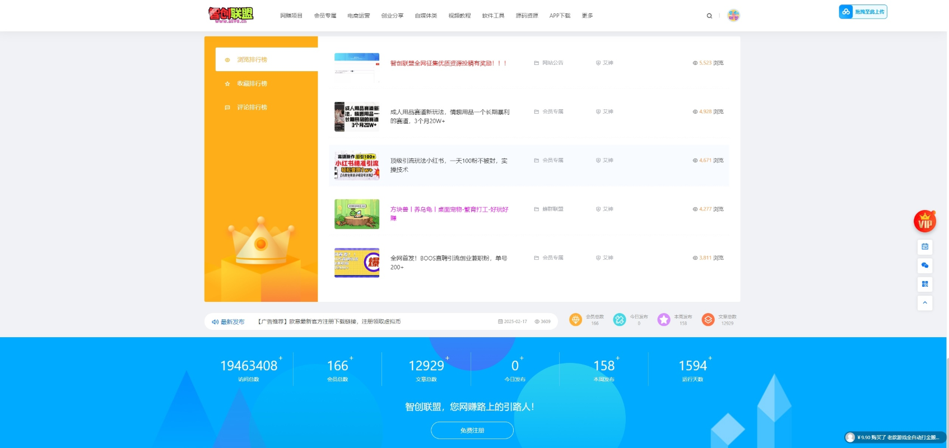Open the 创业分享 menu
The height and width of the screenshot is (448, 949).
392,16
